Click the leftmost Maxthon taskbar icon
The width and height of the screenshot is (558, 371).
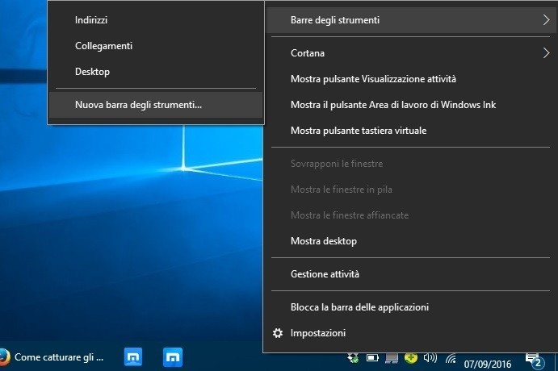(x=134, y=356)
